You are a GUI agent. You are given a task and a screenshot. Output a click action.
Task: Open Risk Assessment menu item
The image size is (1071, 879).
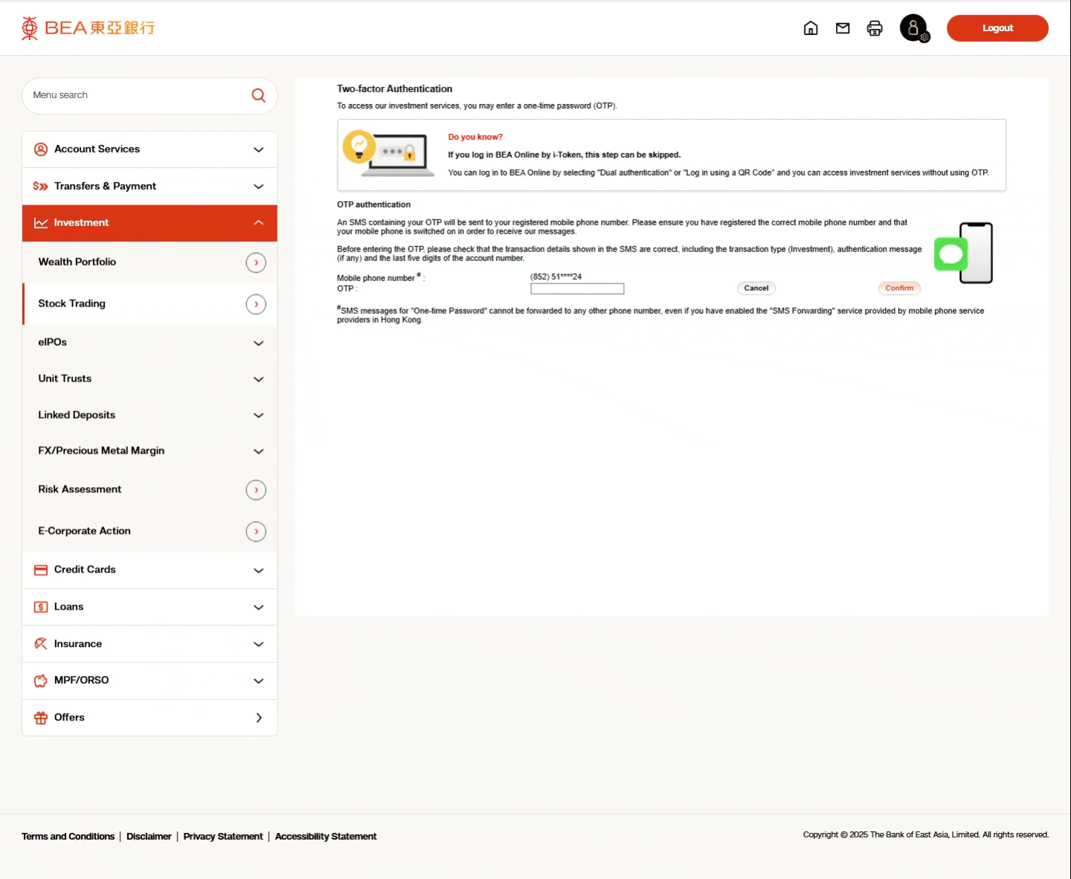[x=150, y=490]
